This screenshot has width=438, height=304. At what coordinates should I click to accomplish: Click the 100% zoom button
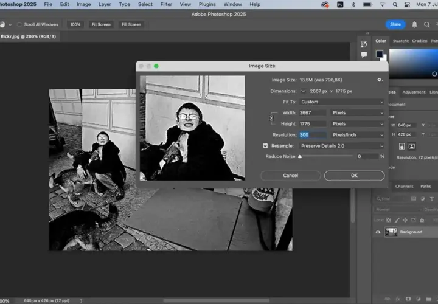tap(75, 24)
